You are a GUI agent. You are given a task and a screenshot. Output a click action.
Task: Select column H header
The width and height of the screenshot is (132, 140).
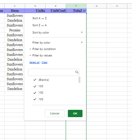(117, 6)
